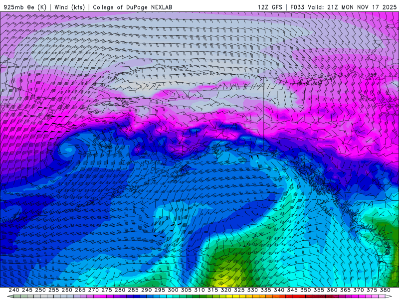Select the 345 legend value
This screenshot has height=299, width=399.
coord(292,290)
